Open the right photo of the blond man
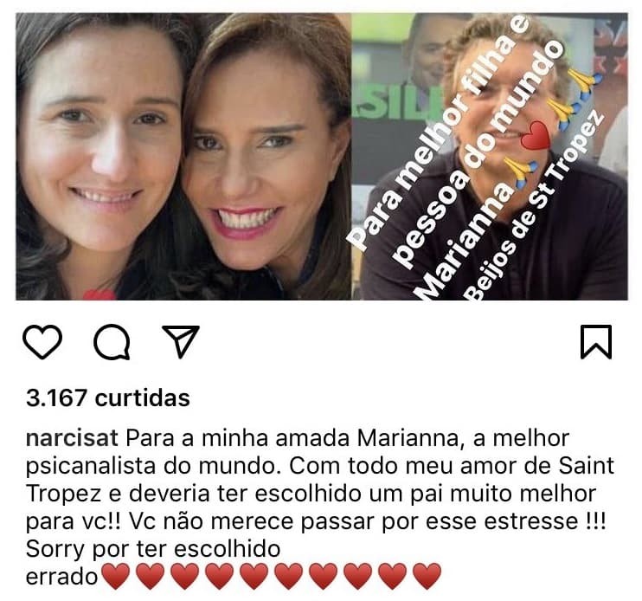 (490, 157)
